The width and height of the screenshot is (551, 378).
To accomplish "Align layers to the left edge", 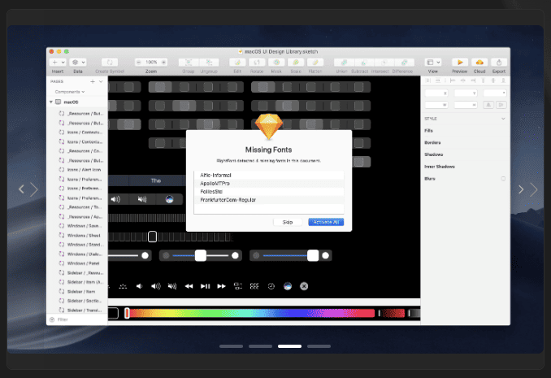I will [453, 80].
